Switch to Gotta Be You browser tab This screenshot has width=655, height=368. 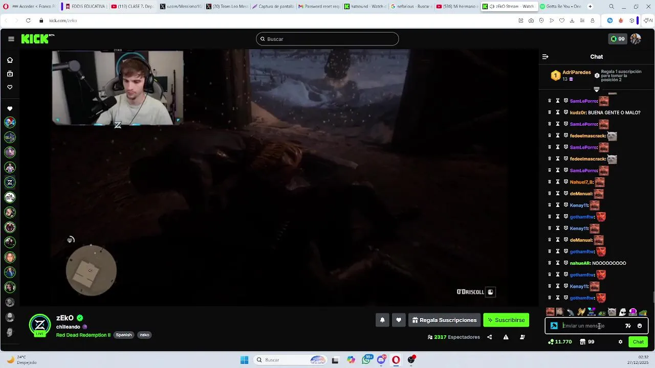point(560,6)
